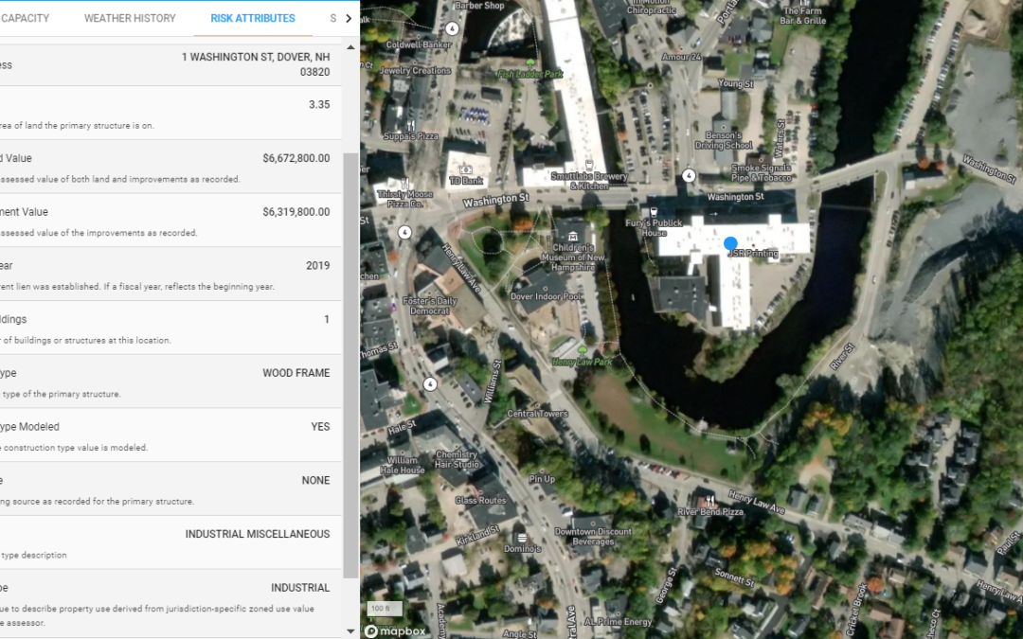Click the Mapbox logo link
Image resolution: width=1023 pixels, height=639 pixels.
(x=395, y=631)
